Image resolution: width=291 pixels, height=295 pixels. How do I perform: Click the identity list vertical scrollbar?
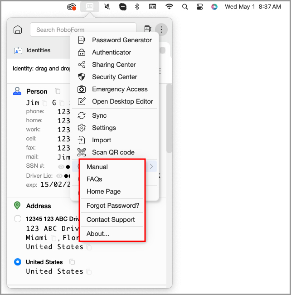click(169, 118)
